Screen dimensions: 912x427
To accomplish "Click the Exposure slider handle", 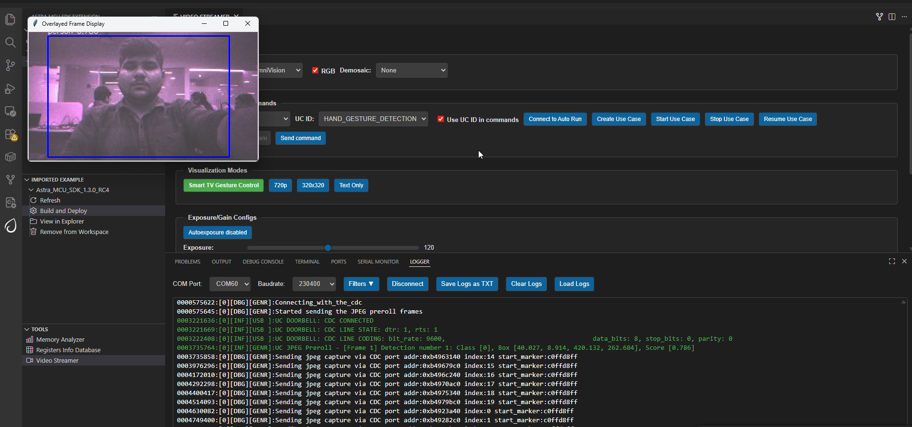I will [x=328, y=248].
